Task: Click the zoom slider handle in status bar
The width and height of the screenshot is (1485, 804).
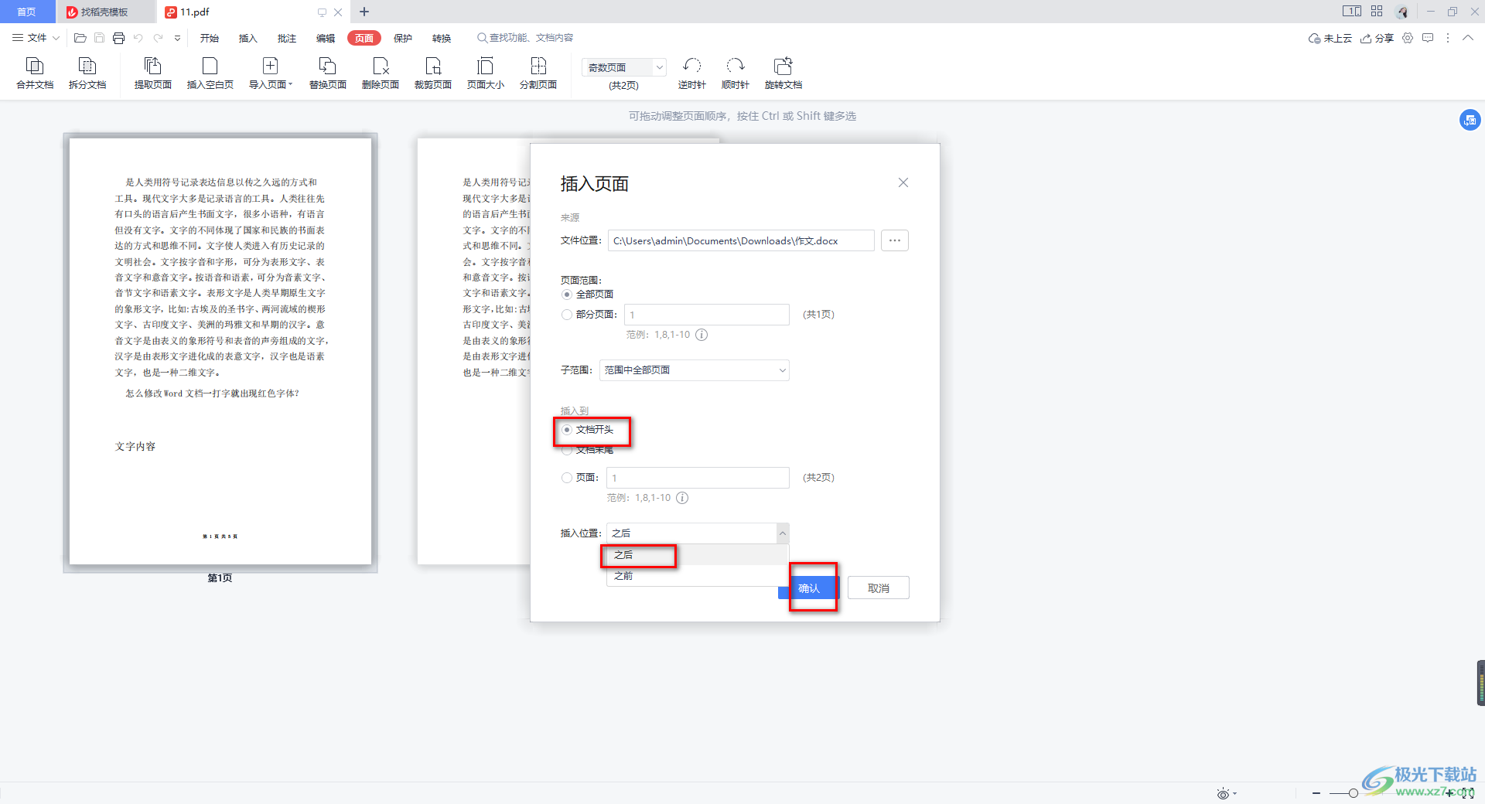Action: pos(1353,793)
